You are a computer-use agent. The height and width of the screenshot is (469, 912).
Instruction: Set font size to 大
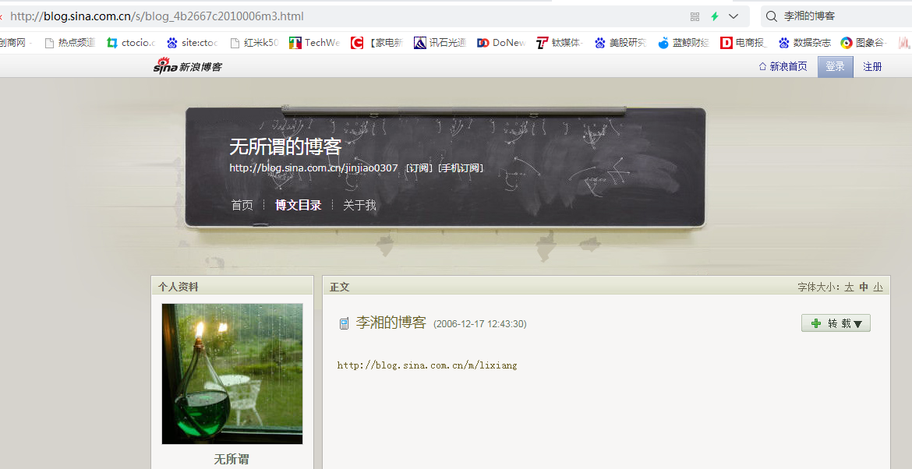(x=849, y=287)
